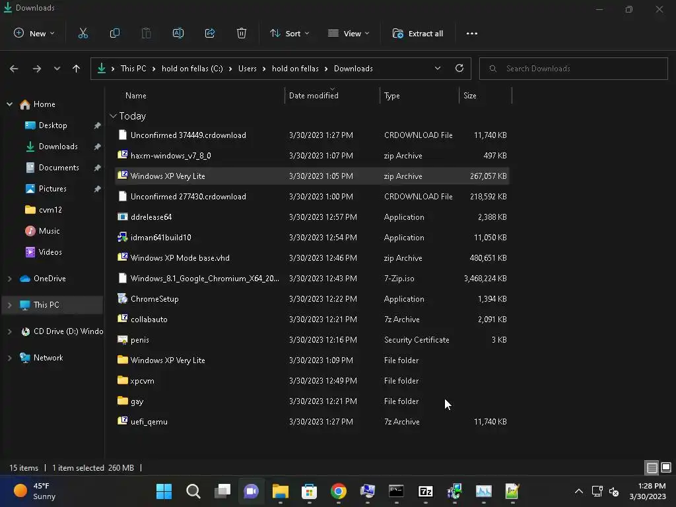Viewport: 676px width, 507px height.
Task: Open Microsoft Store on taskbar
Action: point(309,491)
